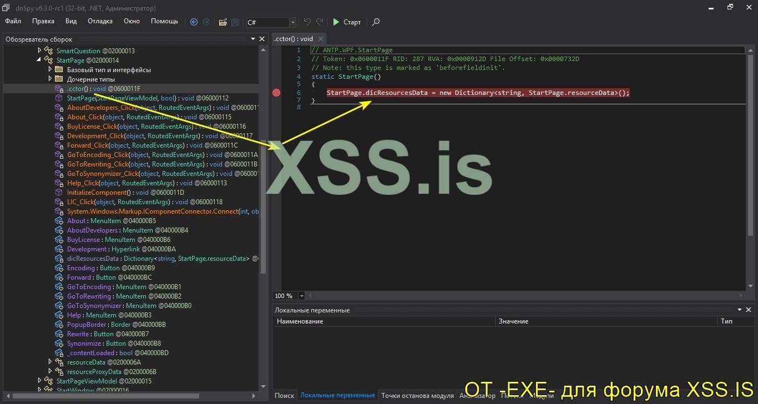
Task: Click the folder icon for Дочерние типы
Action: (59, 79)
